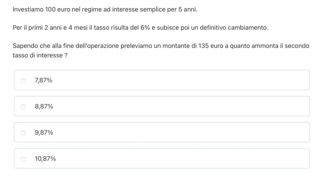Click the words "tasso di interesse ?"
323x177 pixels.
click(x=40, y=55)
